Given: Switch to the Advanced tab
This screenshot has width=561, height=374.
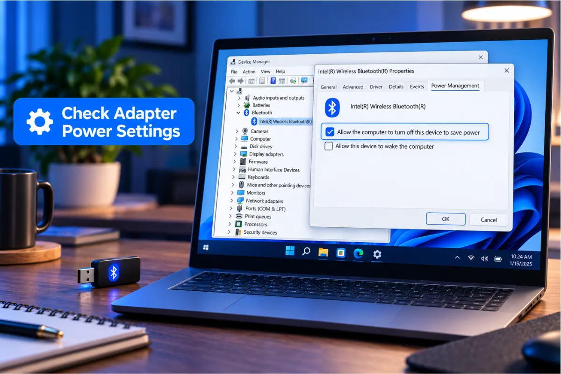Looking at the screenshot, I should (353, 87).
